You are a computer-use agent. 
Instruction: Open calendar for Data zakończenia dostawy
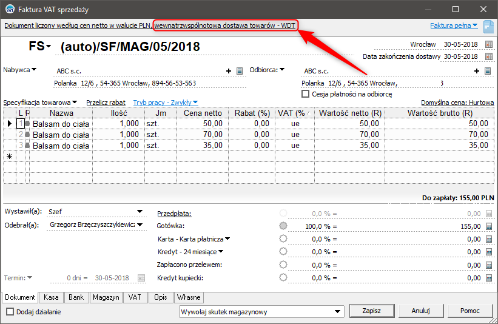pos(489,56)
